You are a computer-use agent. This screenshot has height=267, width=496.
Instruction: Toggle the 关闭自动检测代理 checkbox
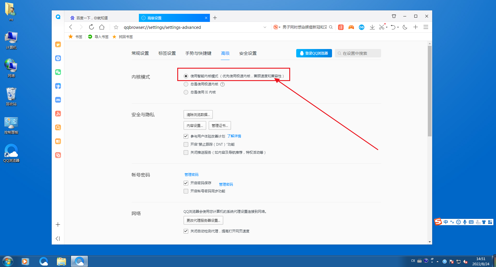coord(186,231)
